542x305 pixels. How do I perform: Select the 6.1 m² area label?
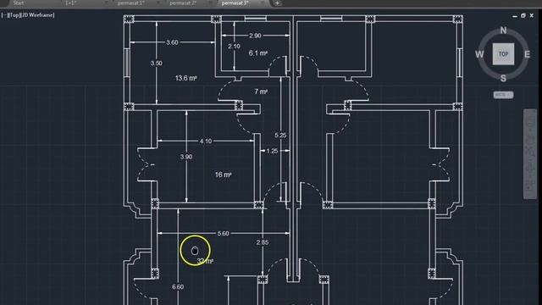pos(257,53)
